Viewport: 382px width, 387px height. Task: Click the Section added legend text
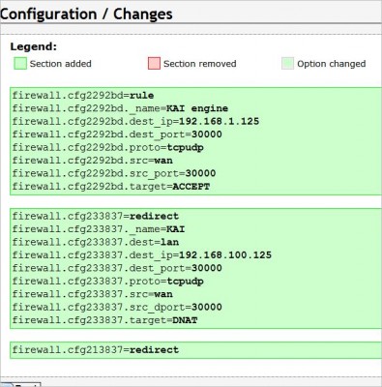[x=61, y=64]
